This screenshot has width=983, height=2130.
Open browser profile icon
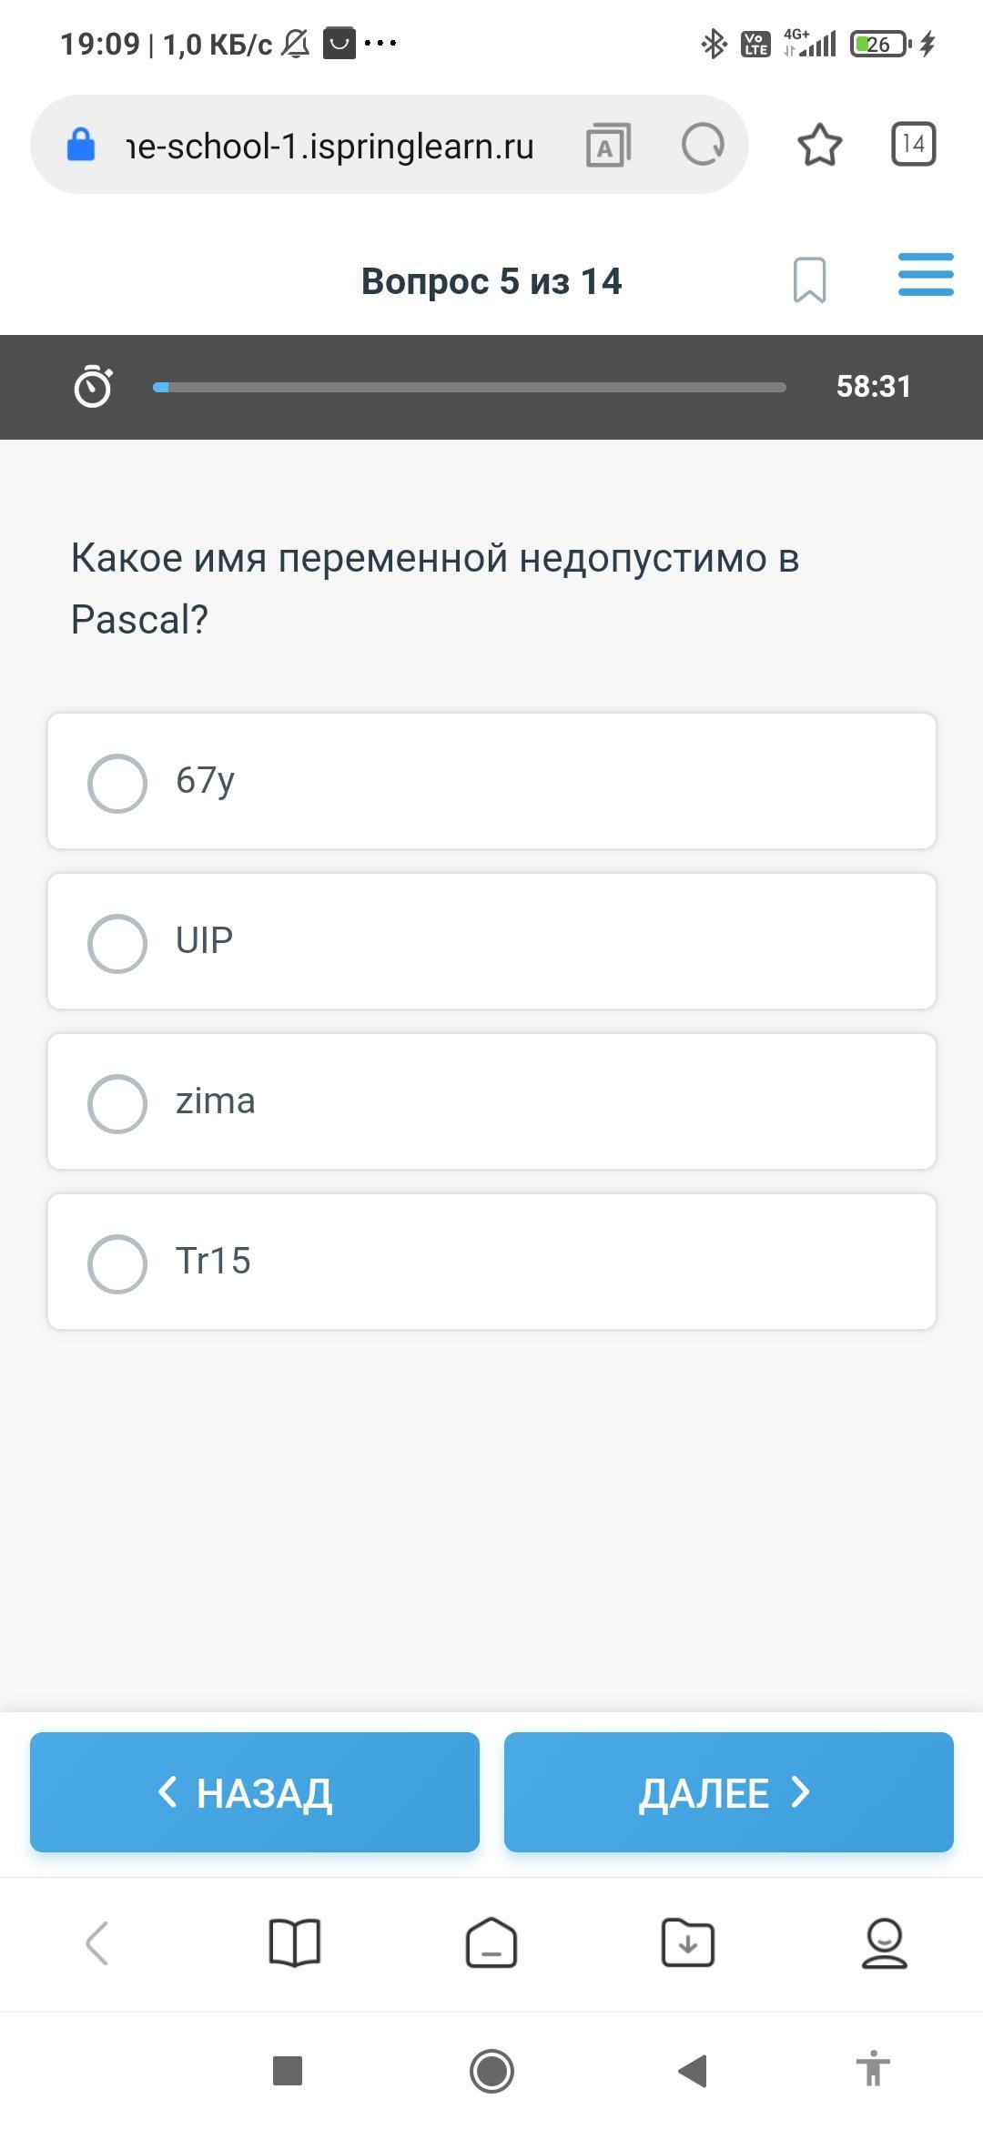click(884, 1942)
